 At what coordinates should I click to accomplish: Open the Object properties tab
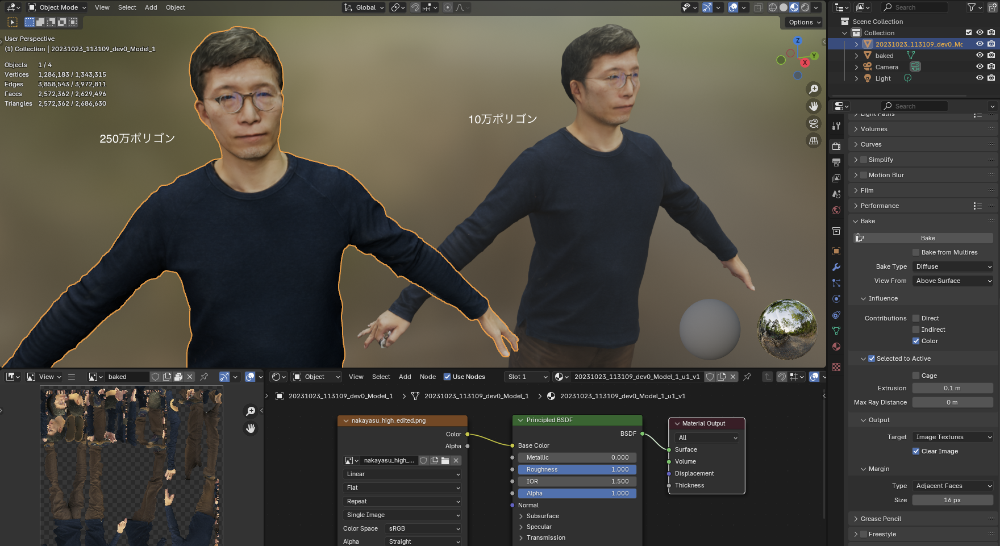(836, 251)
